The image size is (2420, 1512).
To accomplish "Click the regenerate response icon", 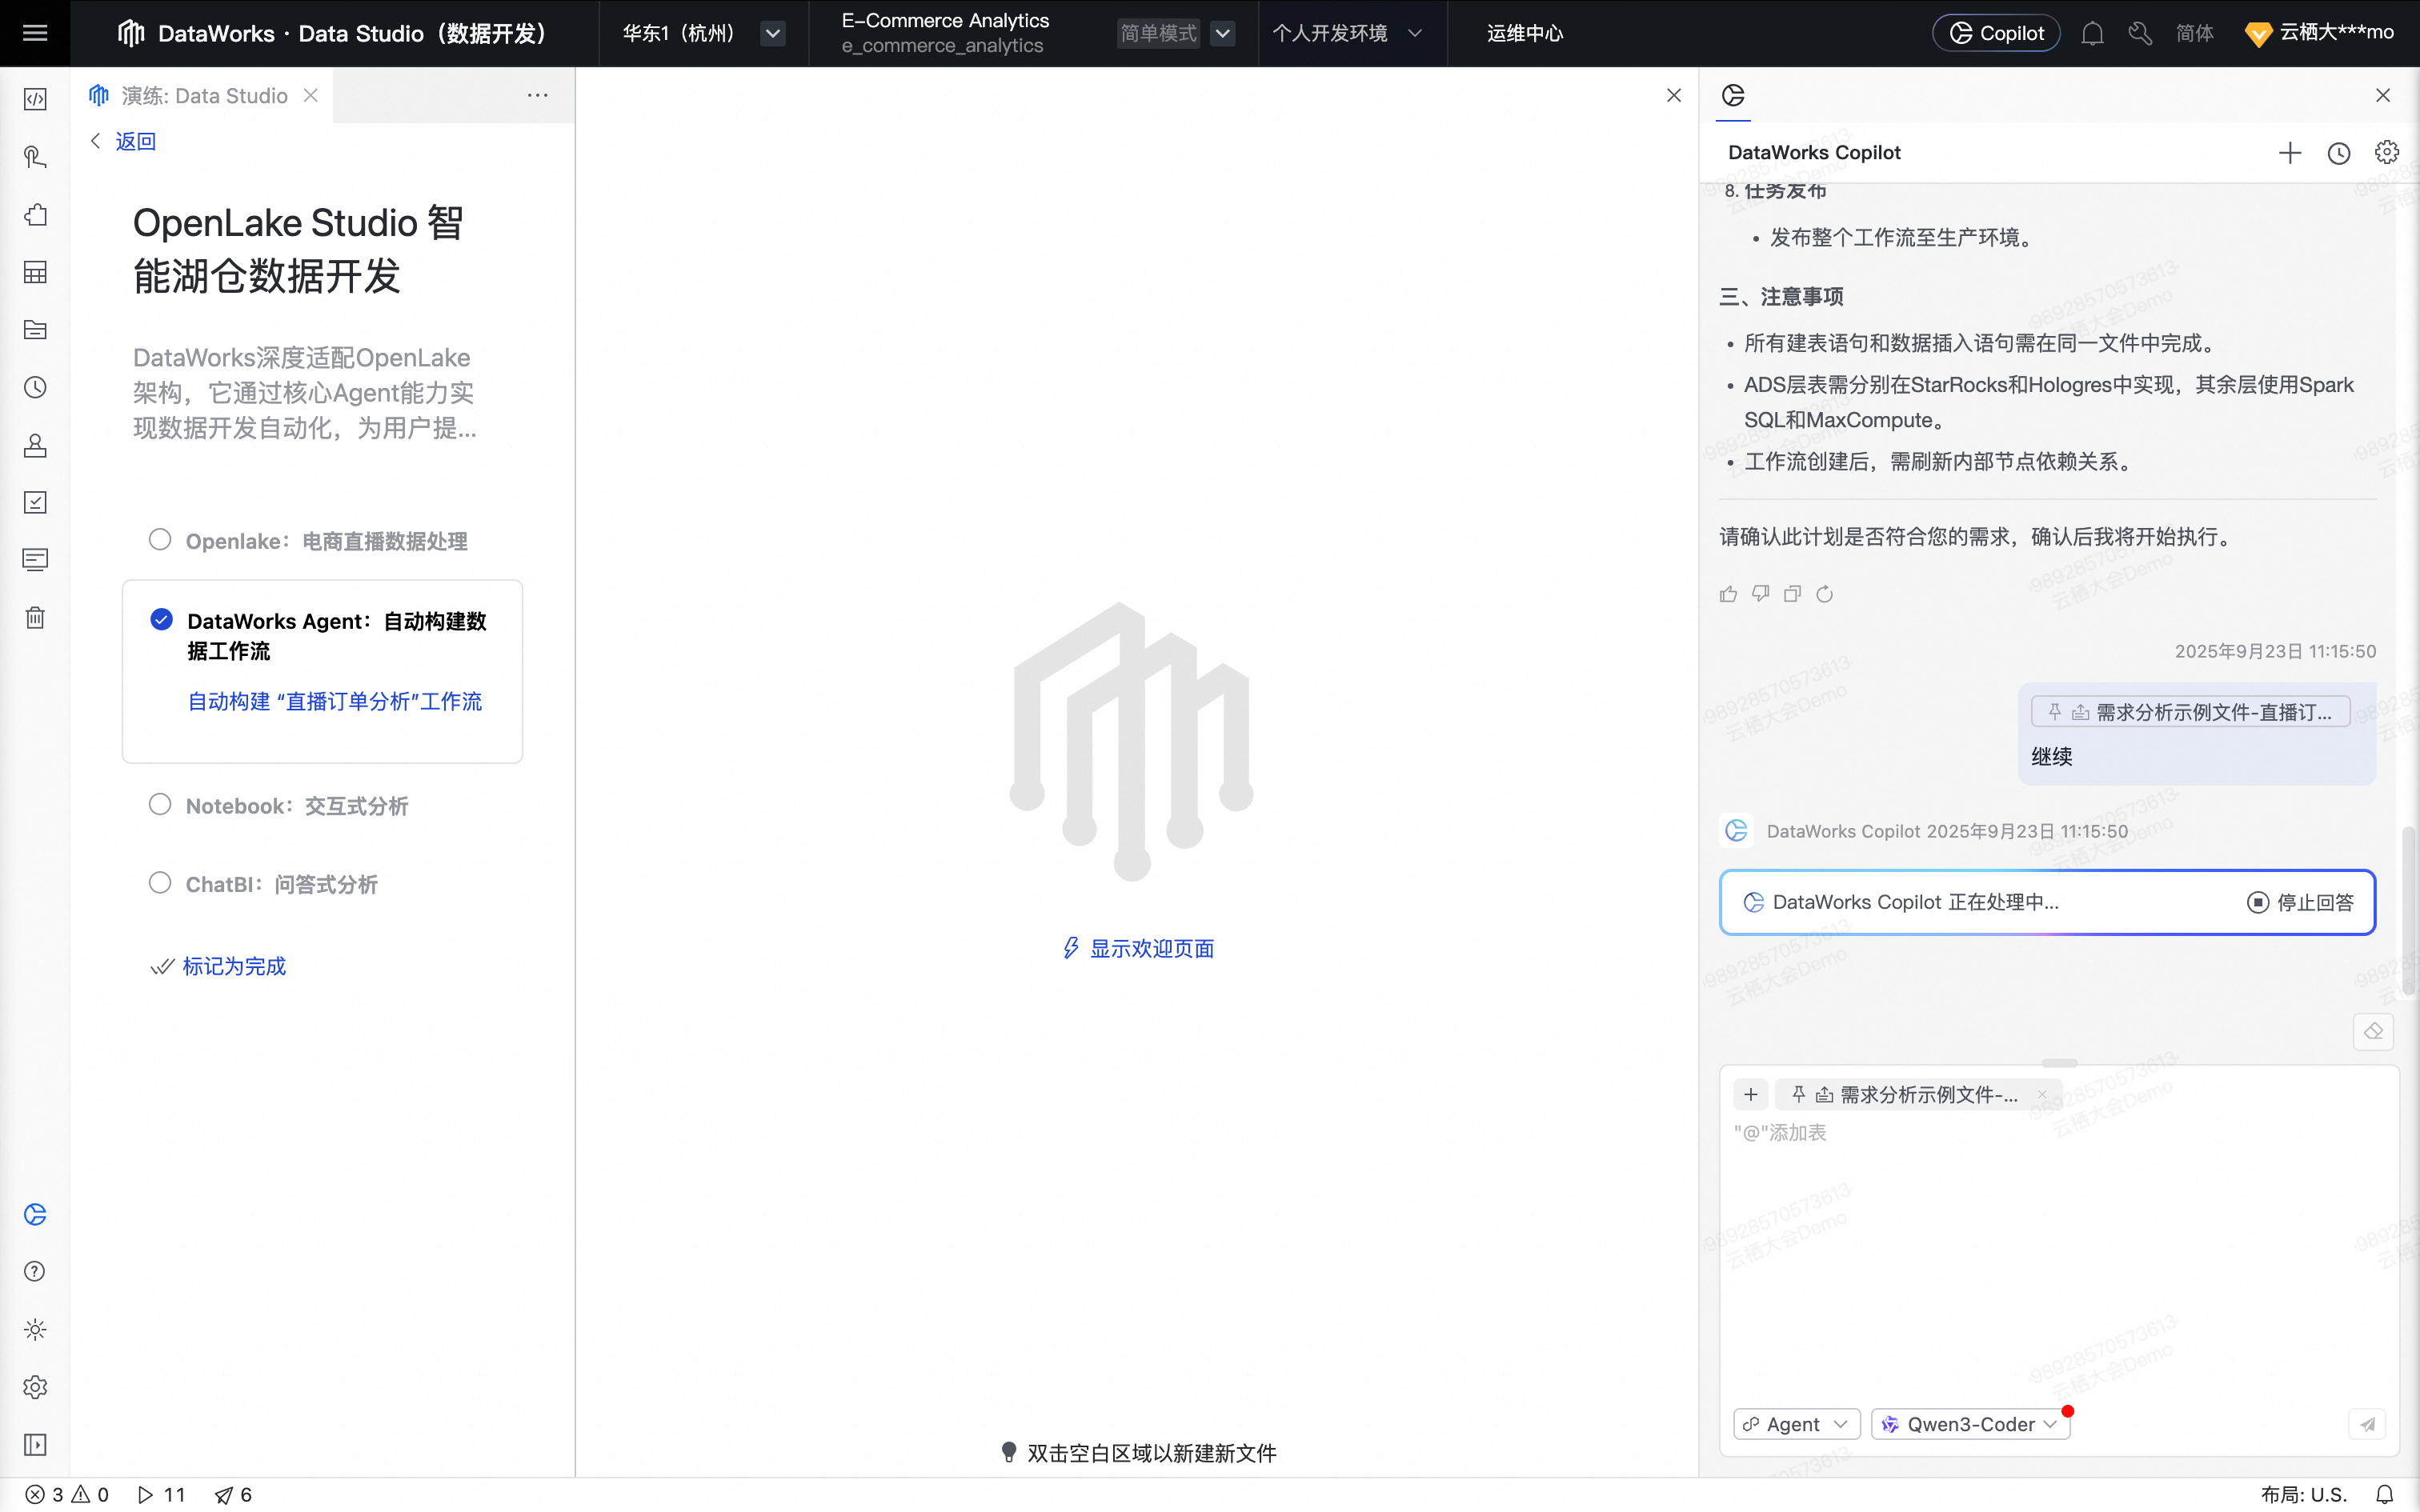I will [x=1824, y=594].
